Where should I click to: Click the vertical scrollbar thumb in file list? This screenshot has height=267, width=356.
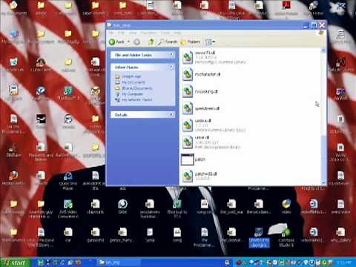pyautogui.click(x=323, y=158)
